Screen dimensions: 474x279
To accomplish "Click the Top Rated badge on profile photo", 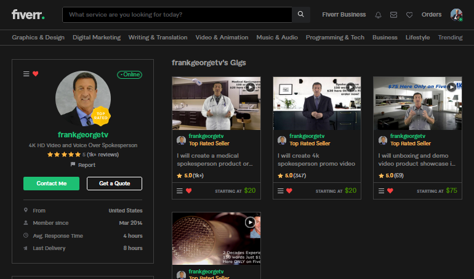I will [101, 116].
